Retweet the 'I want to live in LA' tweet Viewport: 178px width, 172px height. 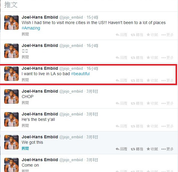pyautogui.click(x=137, y=81)
